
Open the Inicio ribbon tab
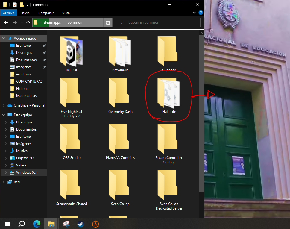point(25,13)
